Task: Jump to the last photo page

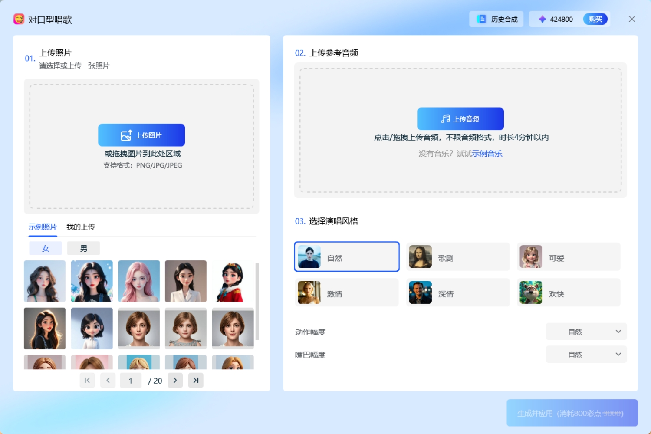Action: [196, 381]
